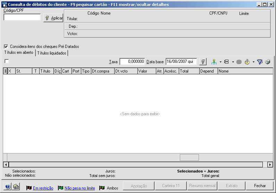276x193 pixels.
Task: Click the Port column header
Action: pos(76,71)
